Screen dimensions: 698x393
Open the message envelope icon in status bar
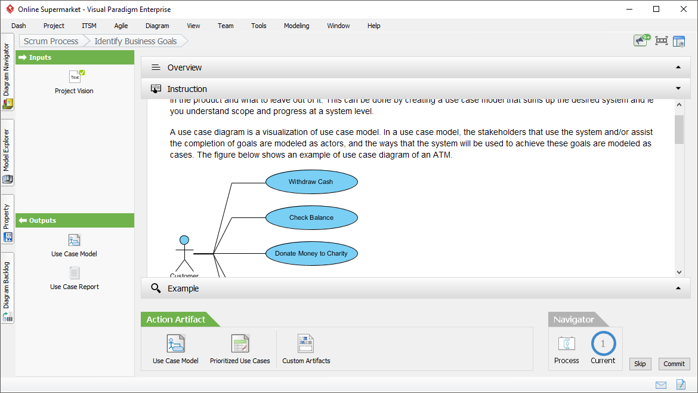[661, 385]
